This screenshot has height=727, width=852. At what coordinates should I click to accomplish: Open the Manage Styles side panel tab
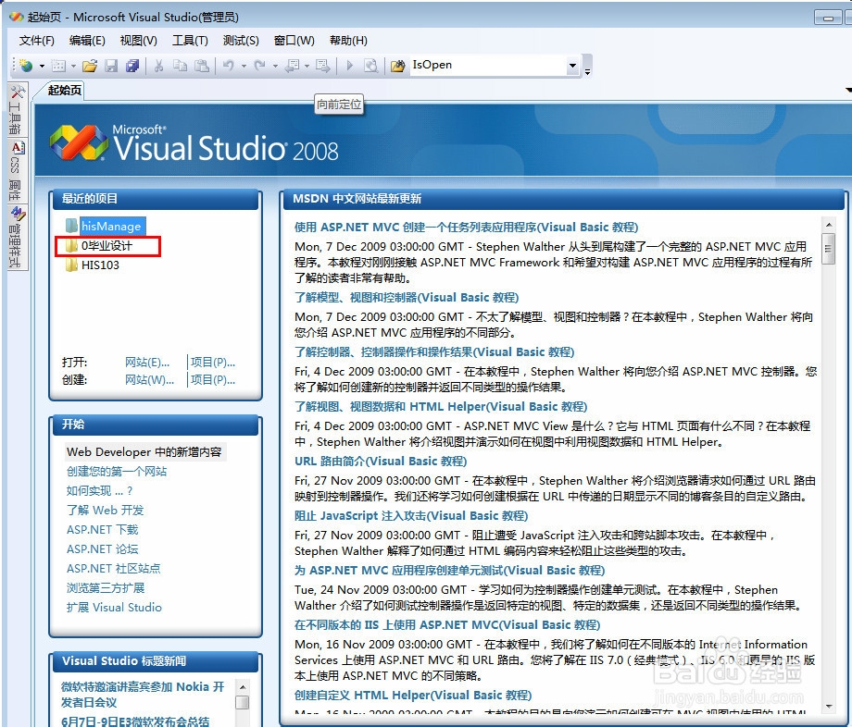(x=17, y=237)
